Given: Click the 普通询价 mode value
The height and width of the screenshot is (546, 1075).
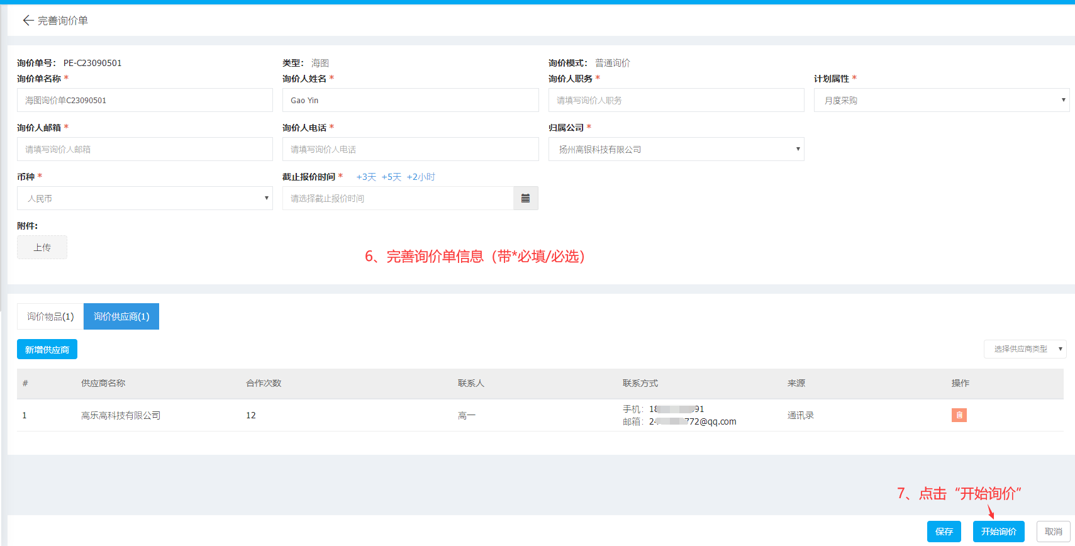Looking at the screenshot, I should tap(613, 63).
